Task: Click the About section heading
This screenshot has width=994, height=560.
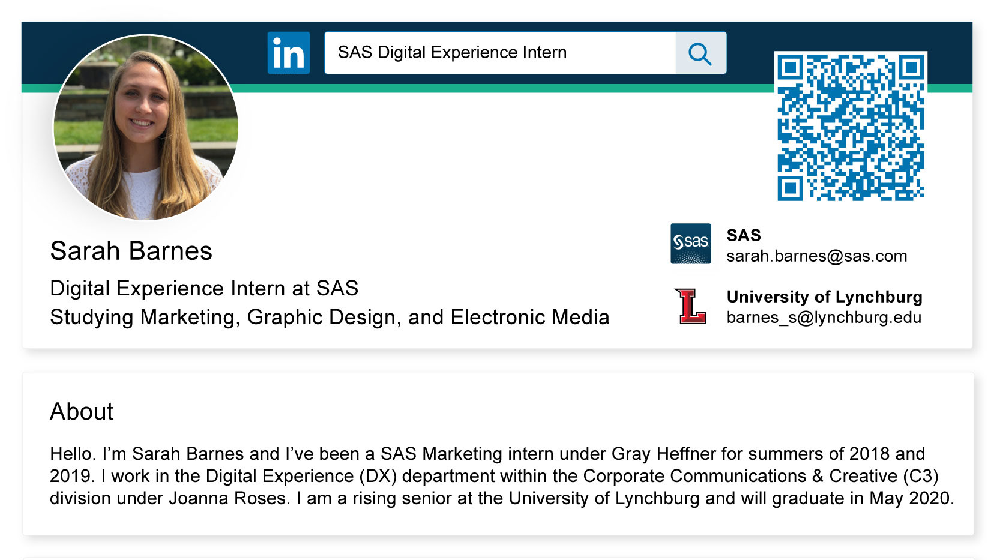Action: (x=82, y=412)
